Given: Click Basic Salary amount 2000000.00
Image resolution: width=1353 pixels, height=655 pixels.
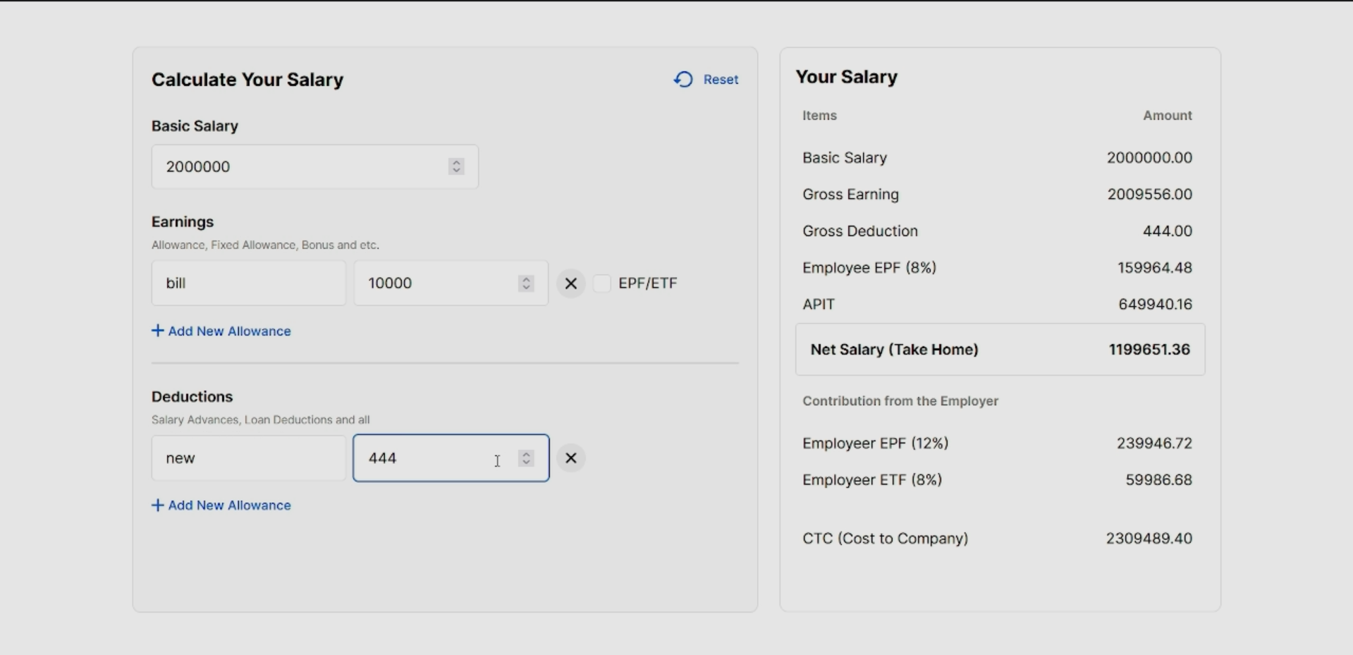Looking at the screenshot, I should click(1149, 158).
